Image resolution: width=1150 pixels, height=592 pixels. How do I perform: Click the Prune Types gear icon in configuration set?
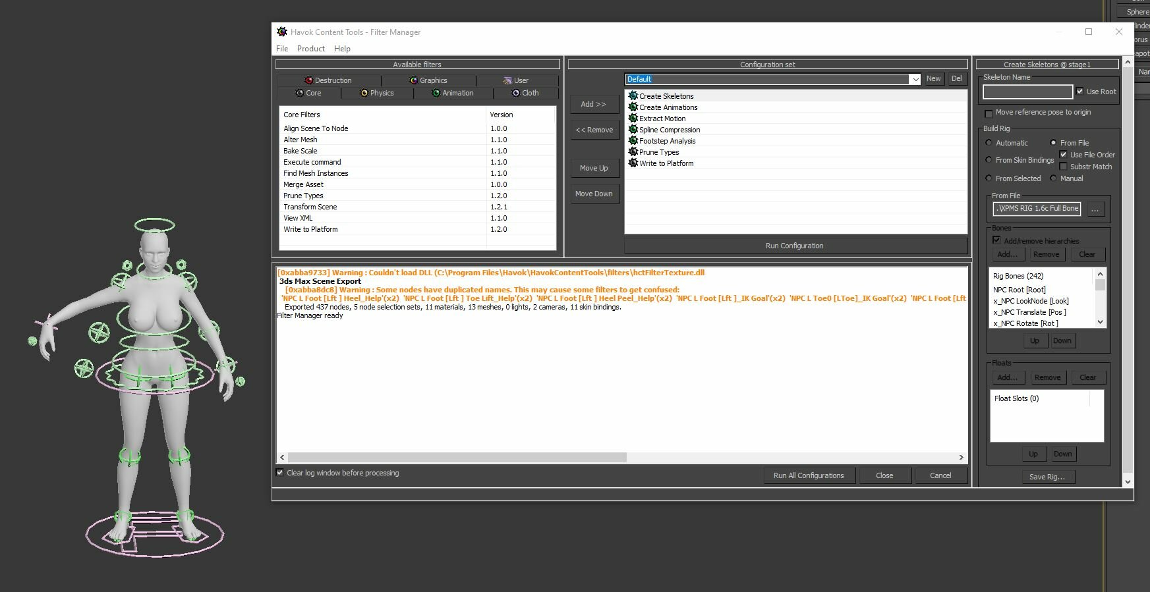(633, 152)
